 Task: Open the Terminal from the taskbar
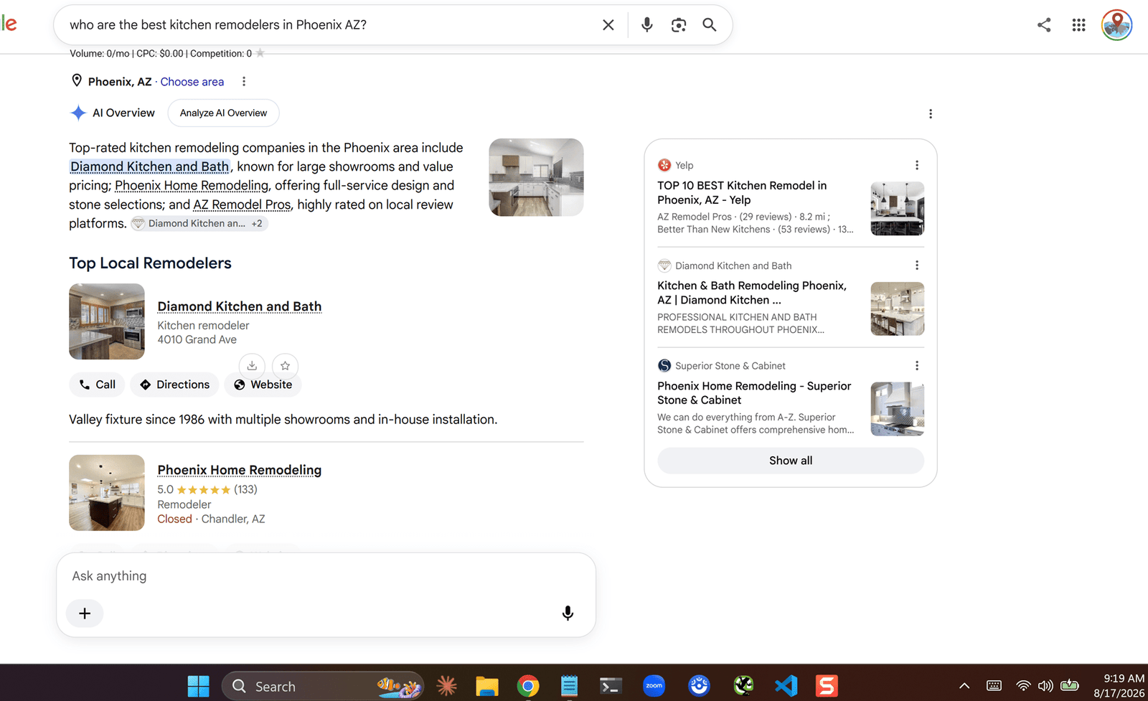pos(611,687)
